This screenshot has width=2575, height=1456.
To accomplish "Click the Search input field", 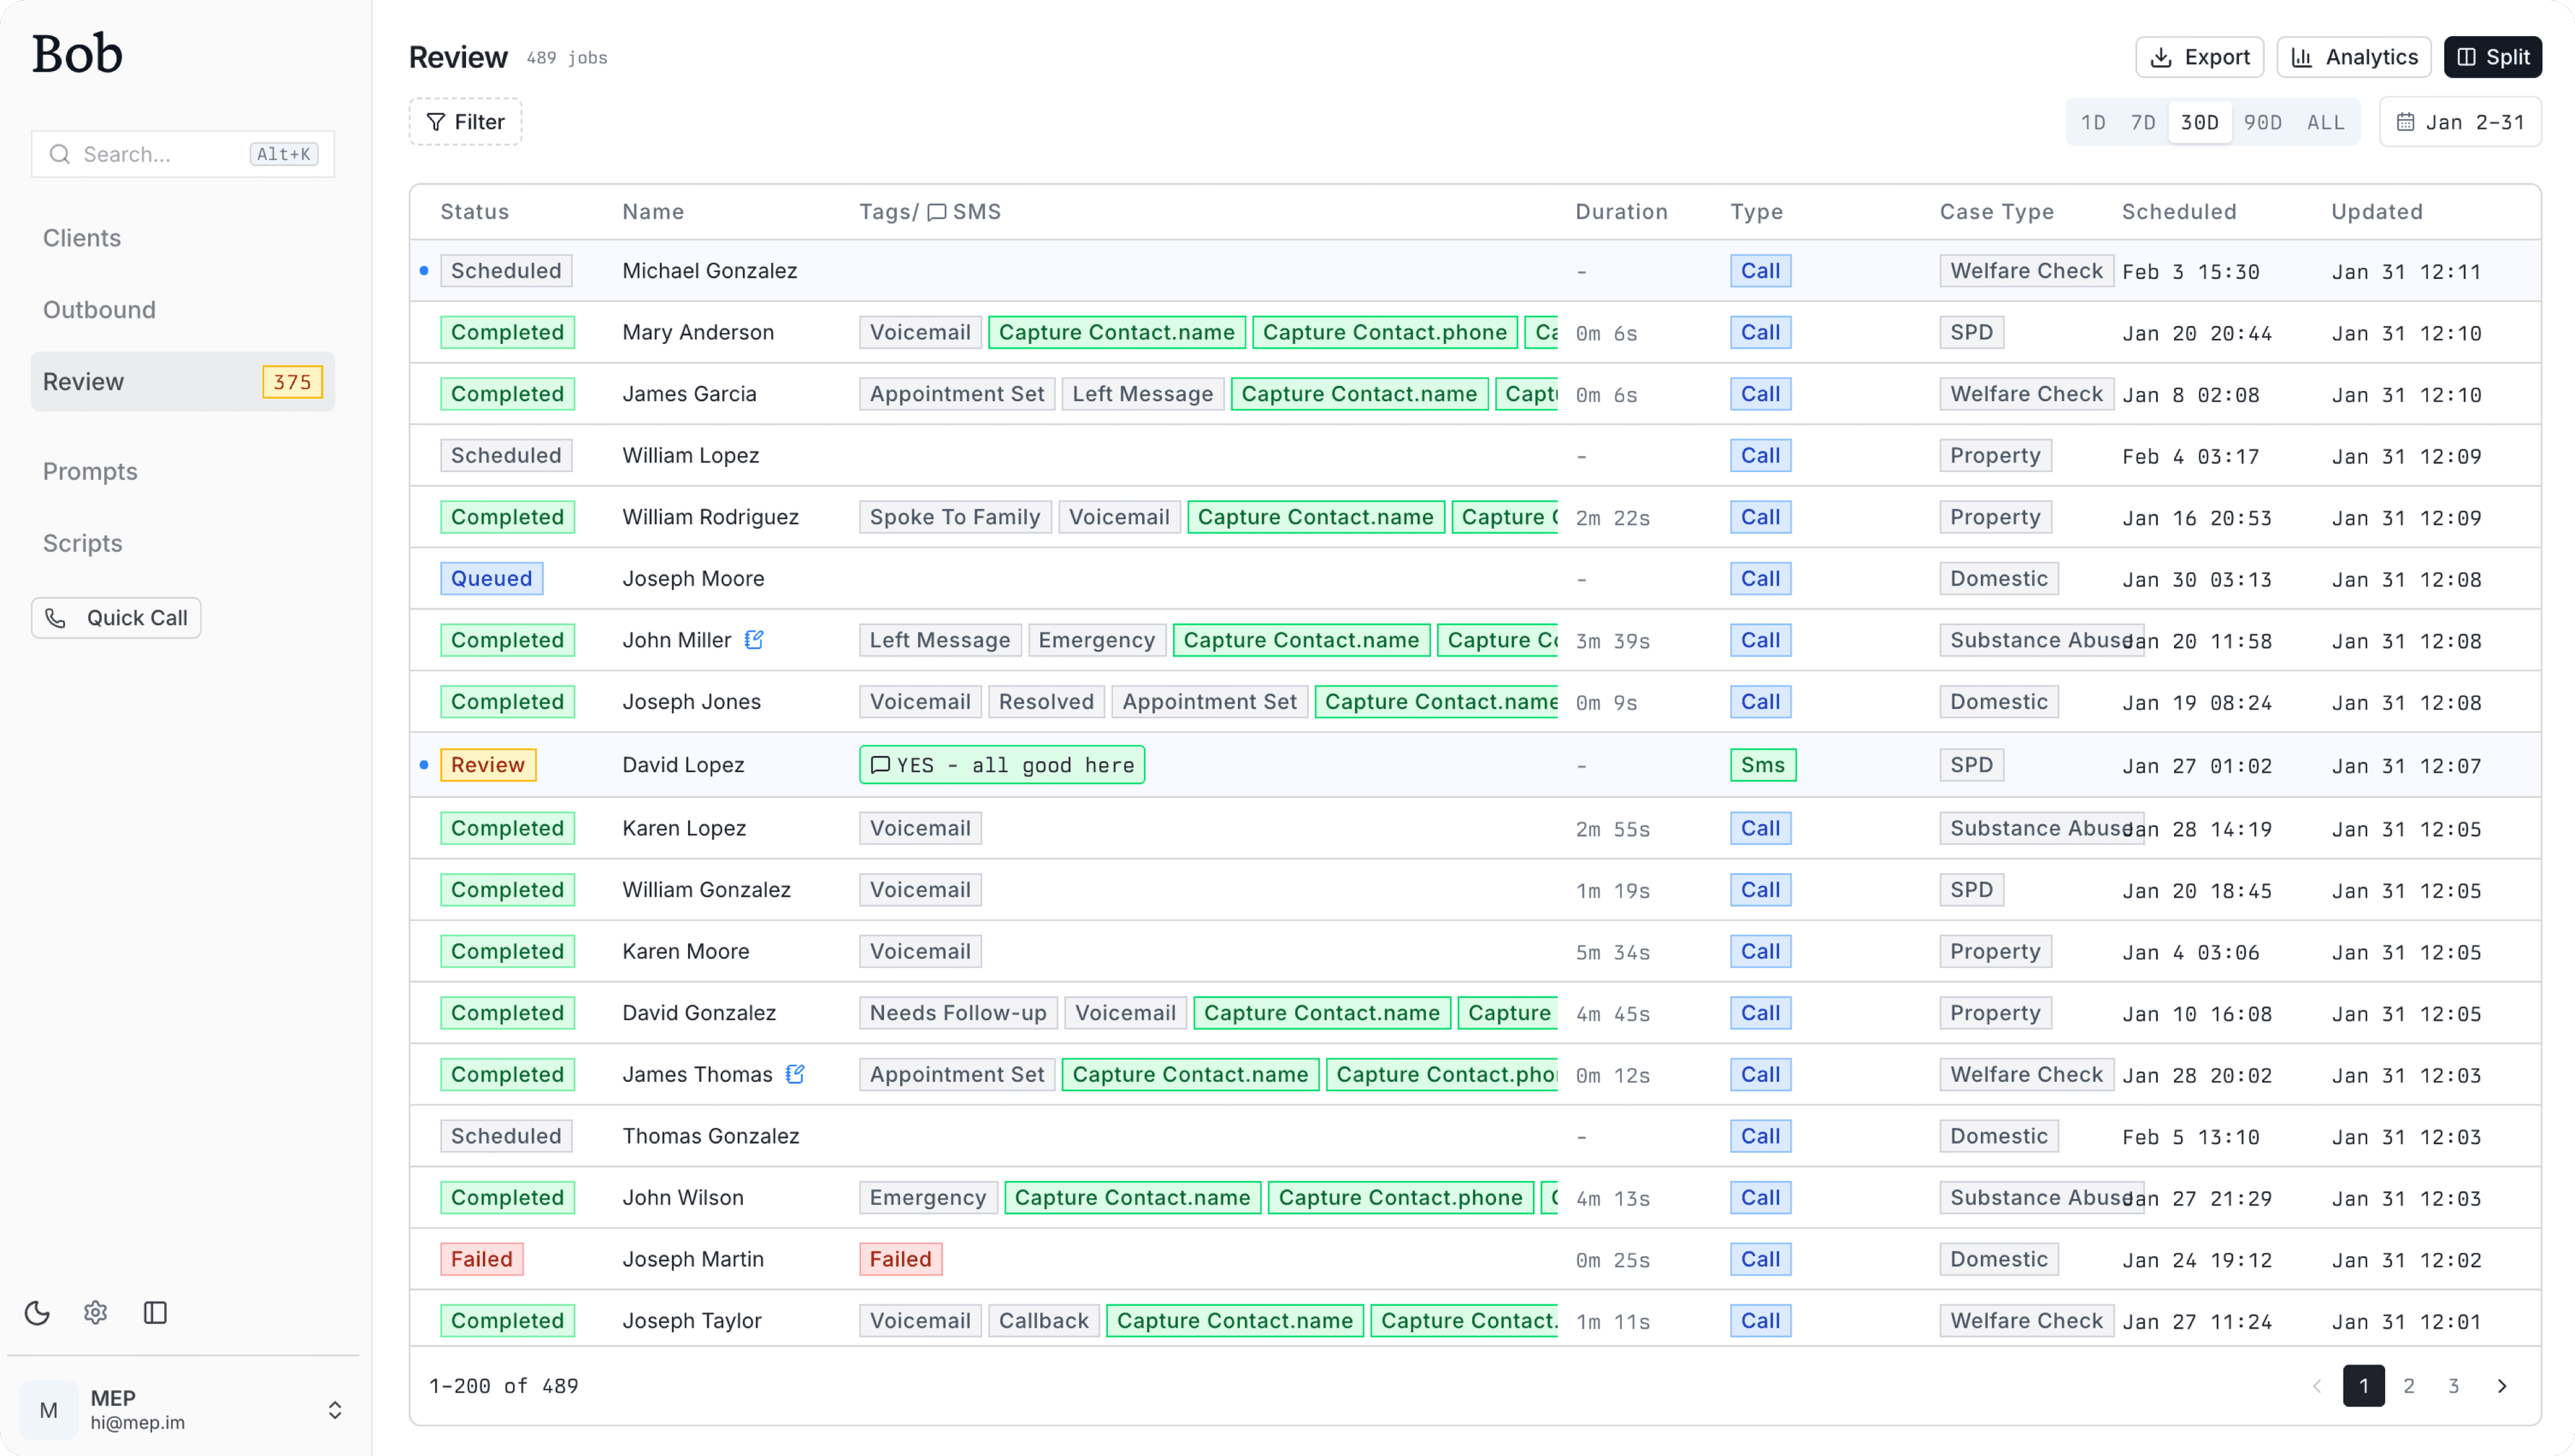I will [160, 154].
